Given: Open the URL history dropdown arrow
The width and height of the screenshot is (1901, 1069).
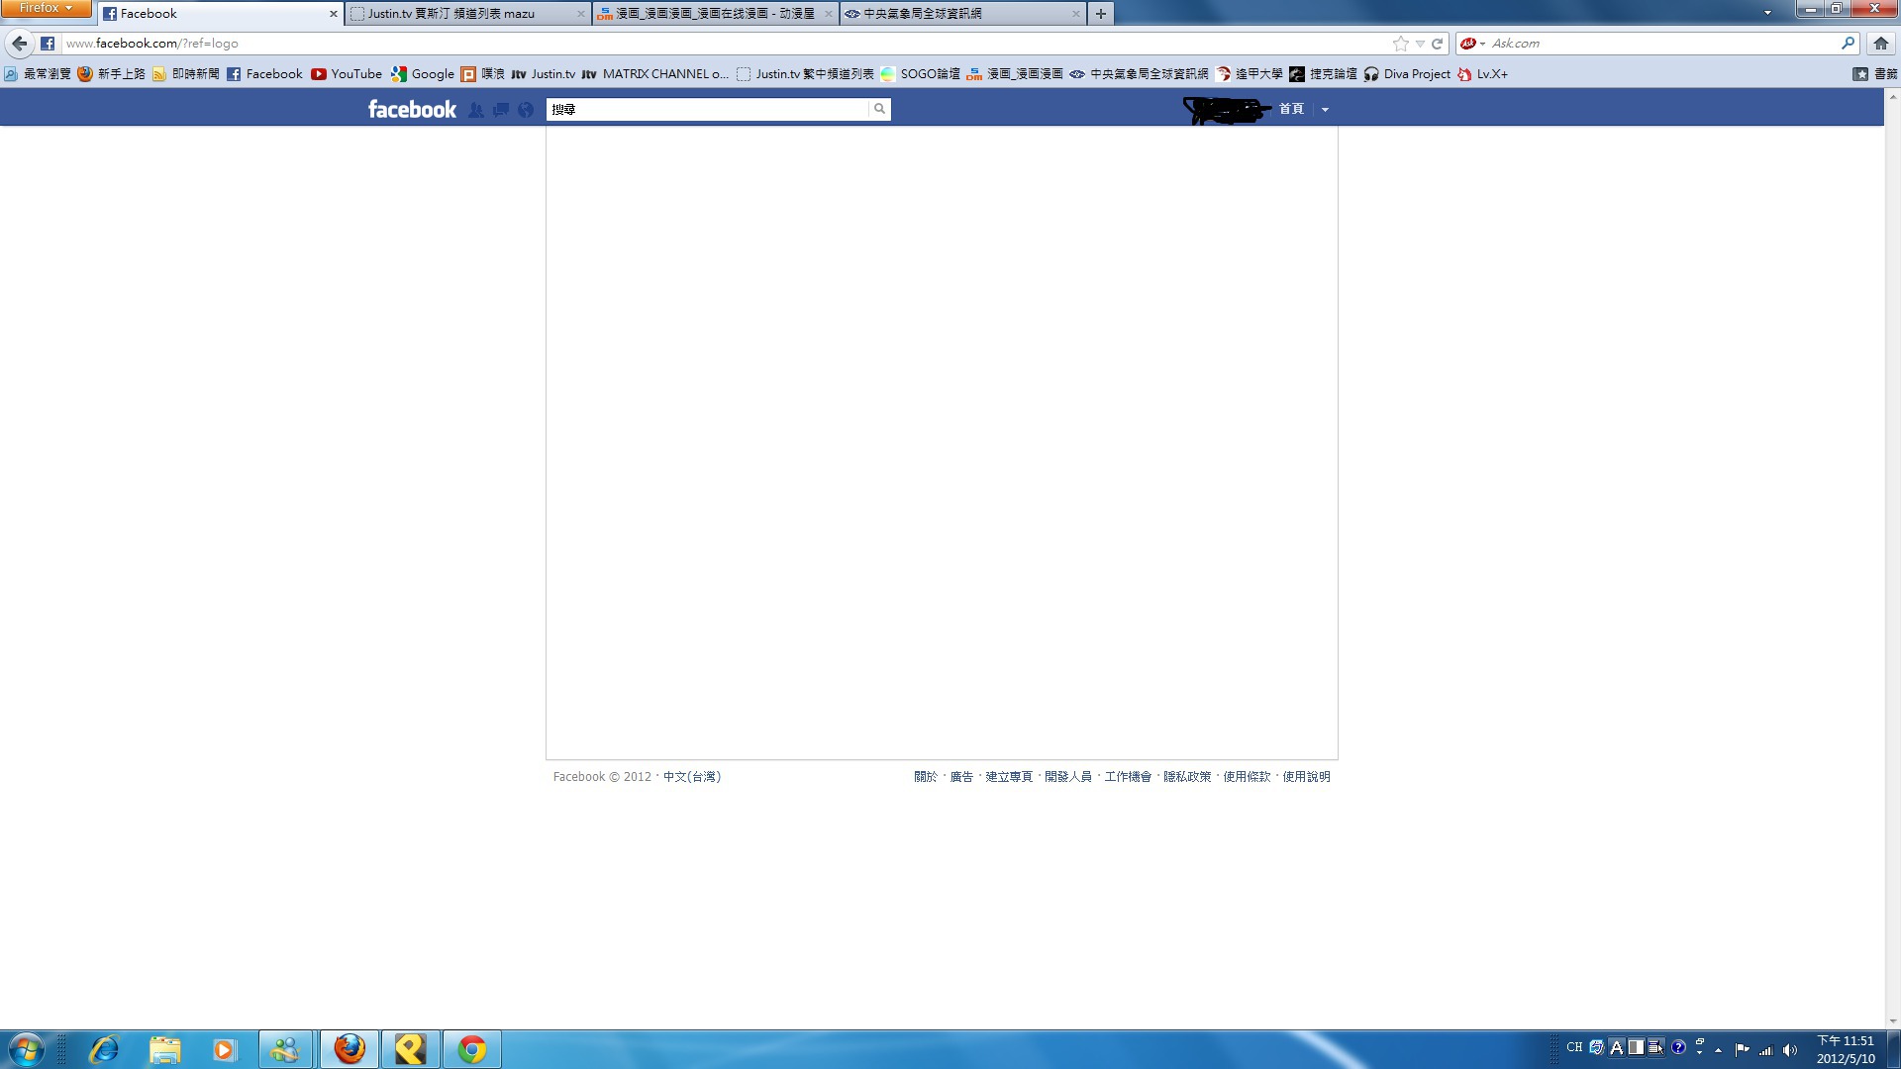Looking at the screenshot, I should (x=1420, y=44).
